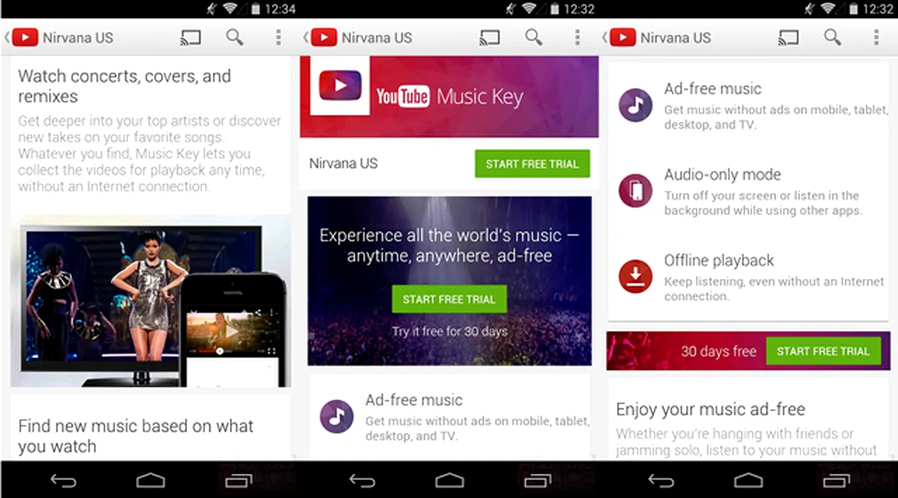Tap the TV and phone concert image
Screen dimensions: 898x498
pos(152,302)
